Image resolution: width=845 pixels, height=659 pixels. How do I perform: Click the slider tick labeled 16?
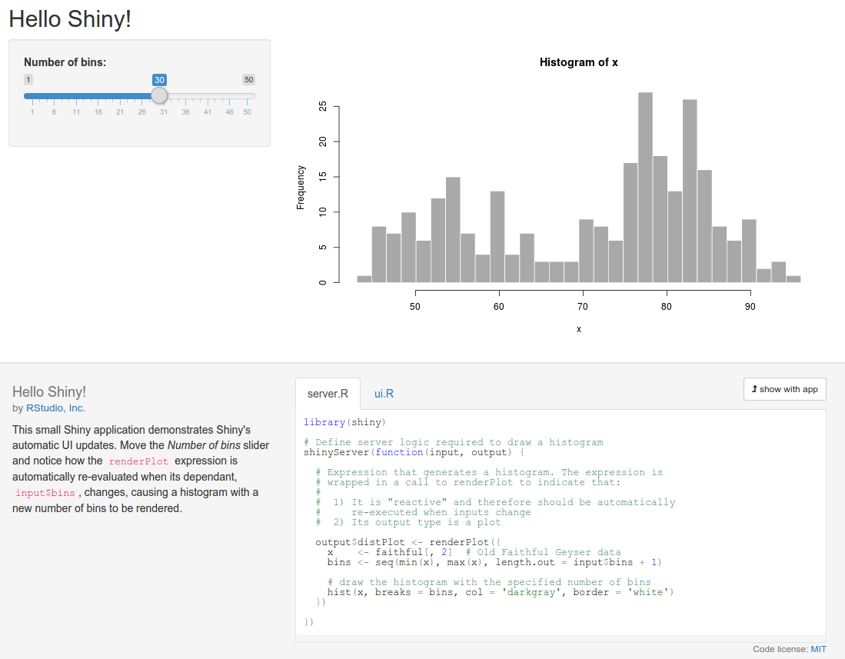98,112
